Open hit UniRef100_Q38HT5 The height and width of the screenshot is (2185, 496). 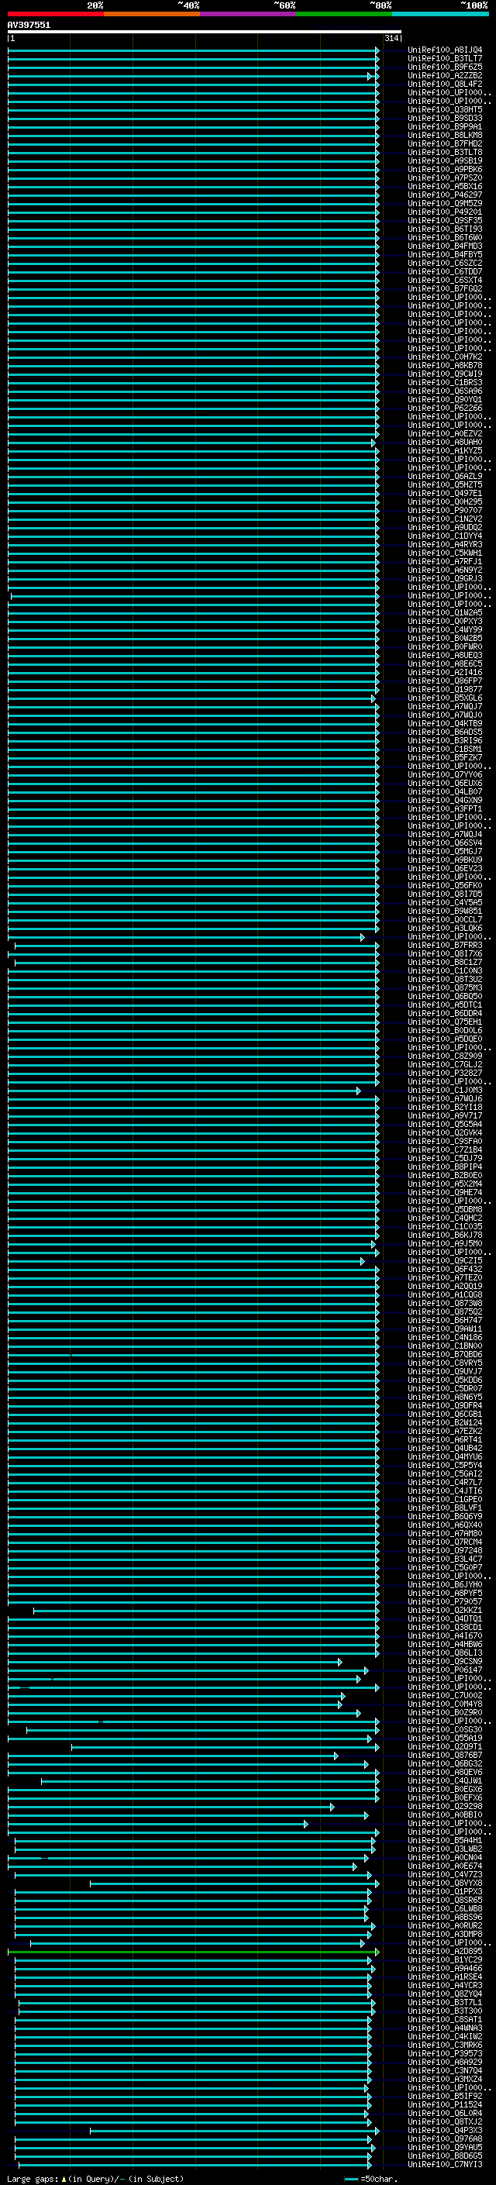click(444, 109)
